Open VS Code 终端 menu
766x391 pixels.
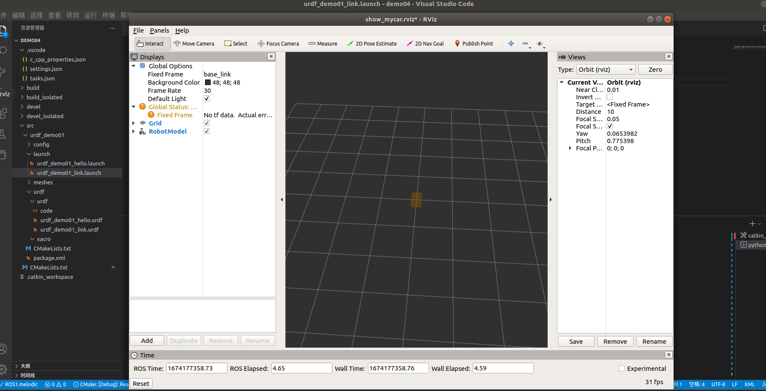(109, 15)
